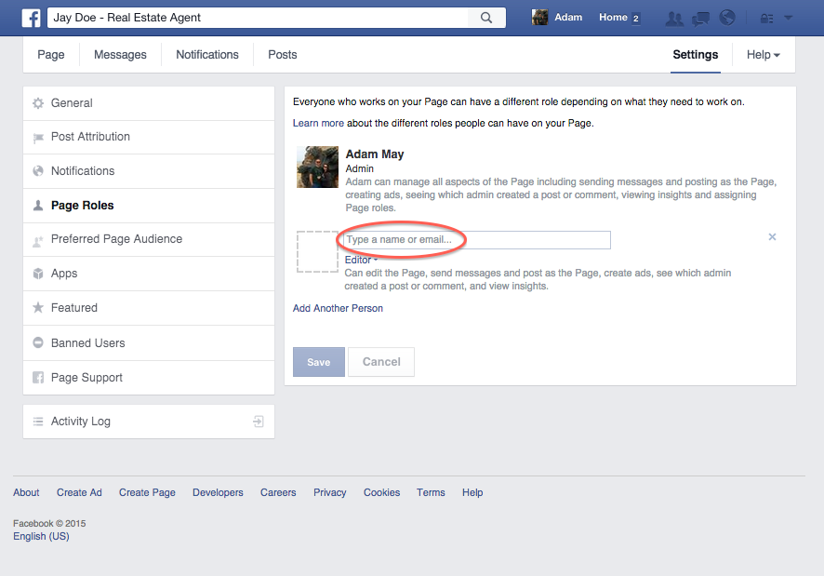Open the privacy shortcuts lock icon

coord(766,19)
